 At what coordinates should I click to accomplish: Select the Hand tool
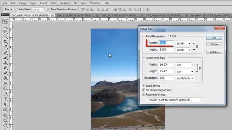click(x=5, y=125)
